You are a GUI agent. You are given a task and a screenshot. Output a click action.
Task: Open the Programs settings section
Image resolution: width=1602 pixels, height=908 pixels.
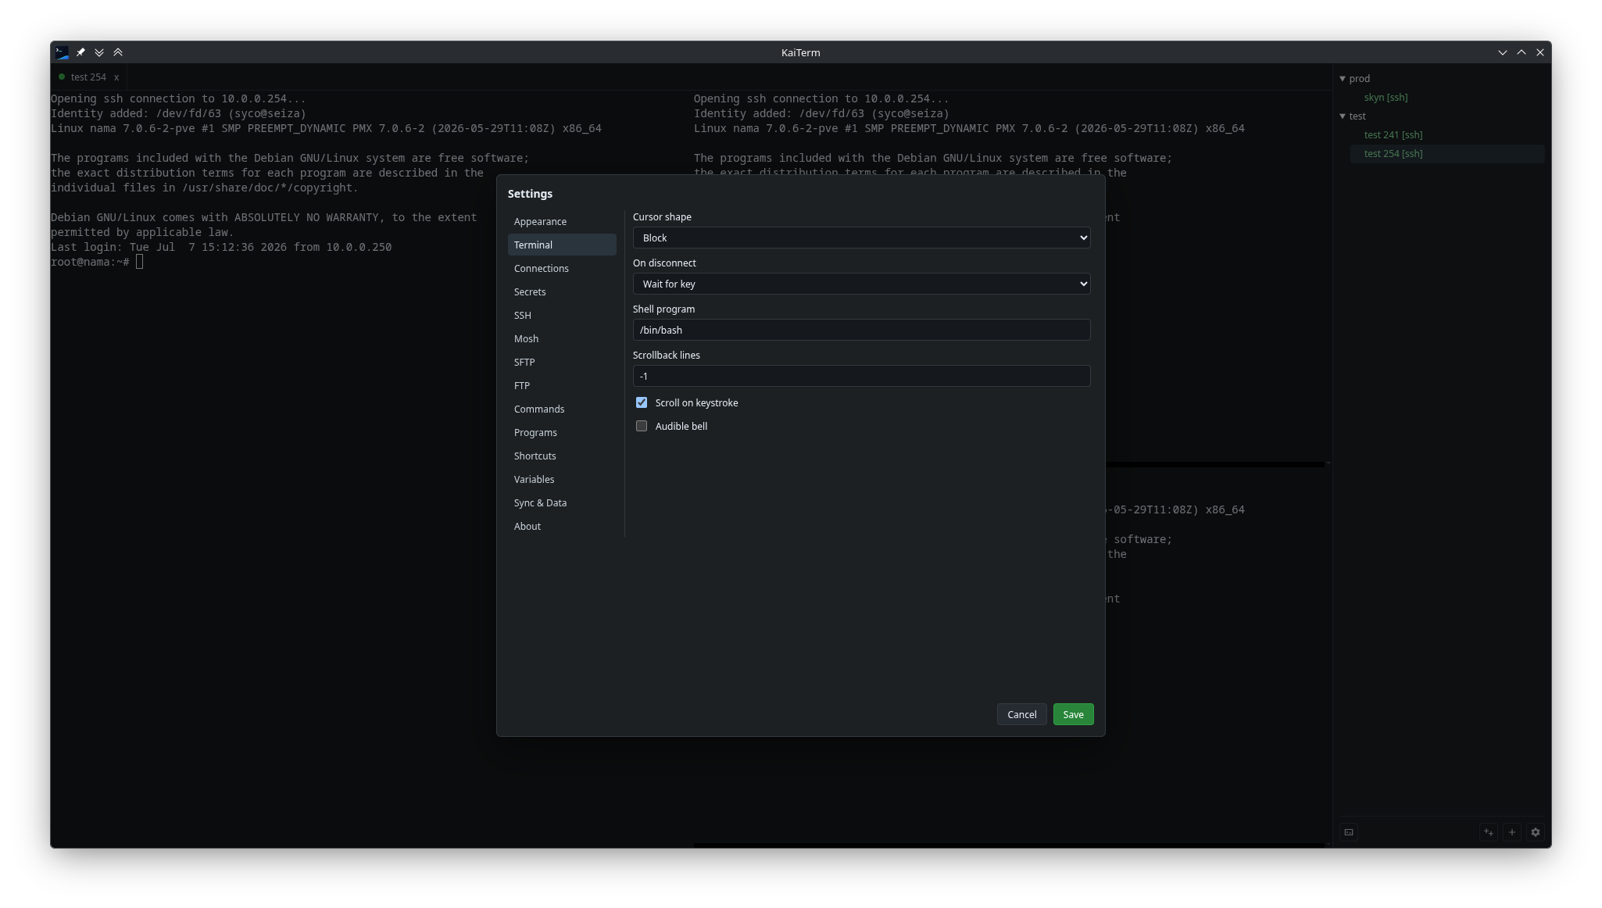coord(562,433)
